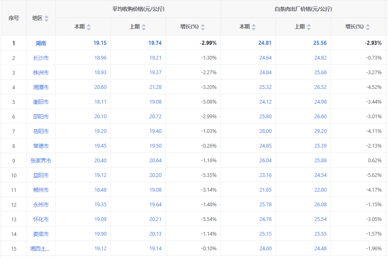Open the 湖南 region link
Image resolution: width=388 pixels, height=258 pixels.
41,43
